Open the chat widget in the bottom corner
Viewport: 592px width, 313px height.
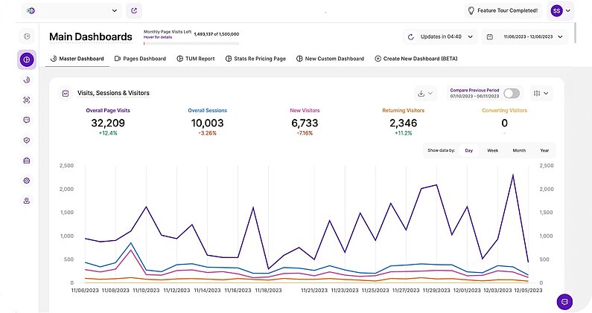point(565,302)
